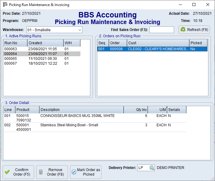This screenshot has height=181, width=215.
Task: Select picking run 000067
Action: click(11, 63)
